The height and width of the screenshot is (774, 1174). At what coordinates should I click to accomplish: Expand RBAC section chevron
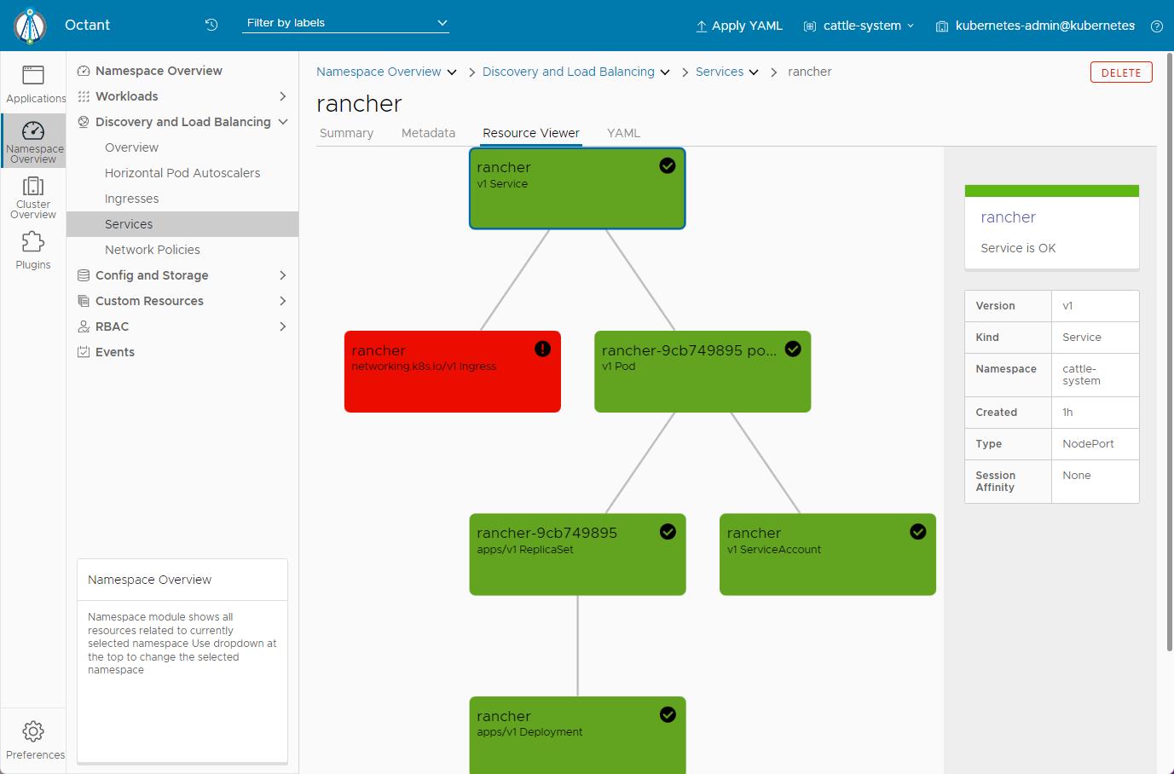click(283, 326)
